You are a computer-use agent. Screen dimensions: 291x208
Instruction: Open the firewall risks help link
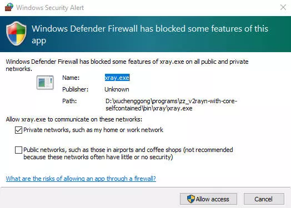[x=81, y=179]
